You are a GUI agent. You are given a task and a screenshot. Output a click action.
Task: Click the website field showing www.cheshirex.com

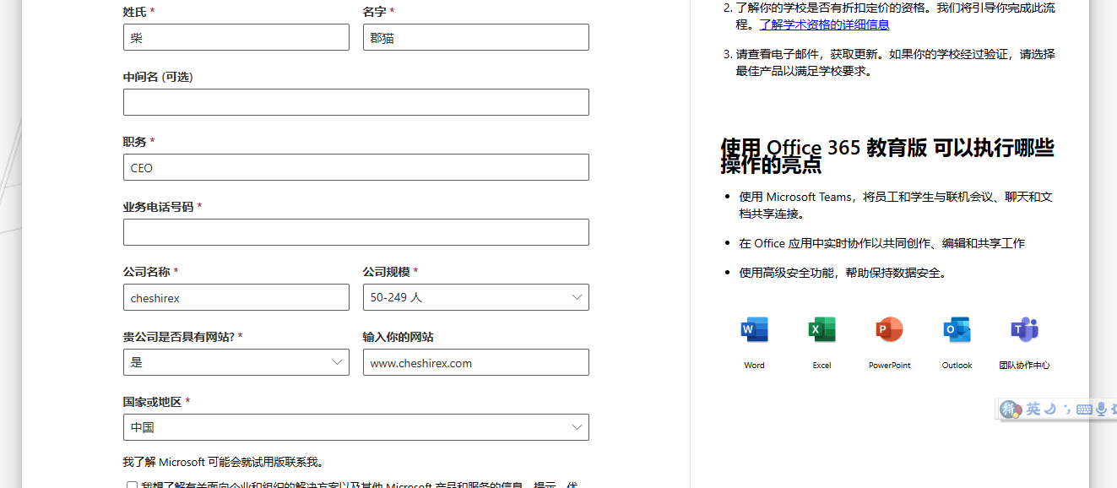coord(475,362)
